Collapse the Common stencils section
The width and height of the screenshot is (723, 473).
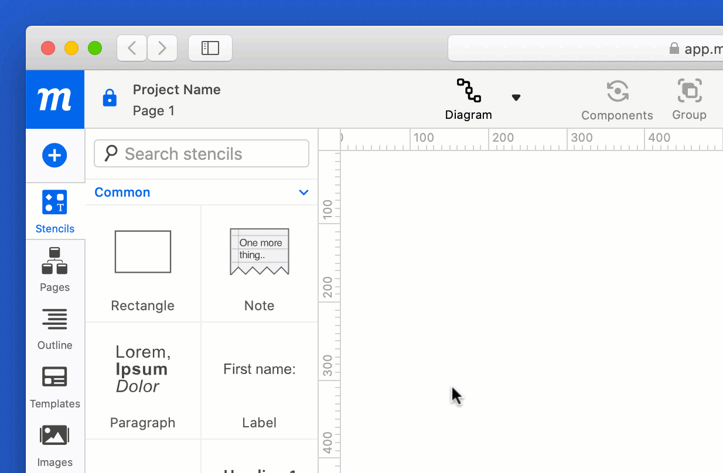[x=303, y=192]
